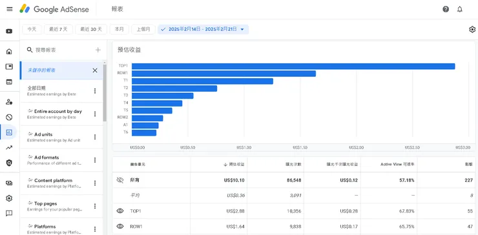The height and width of the screenshot is (235, 478).
Task: Sort by 點擊 column header
Action: coord(470,164)
